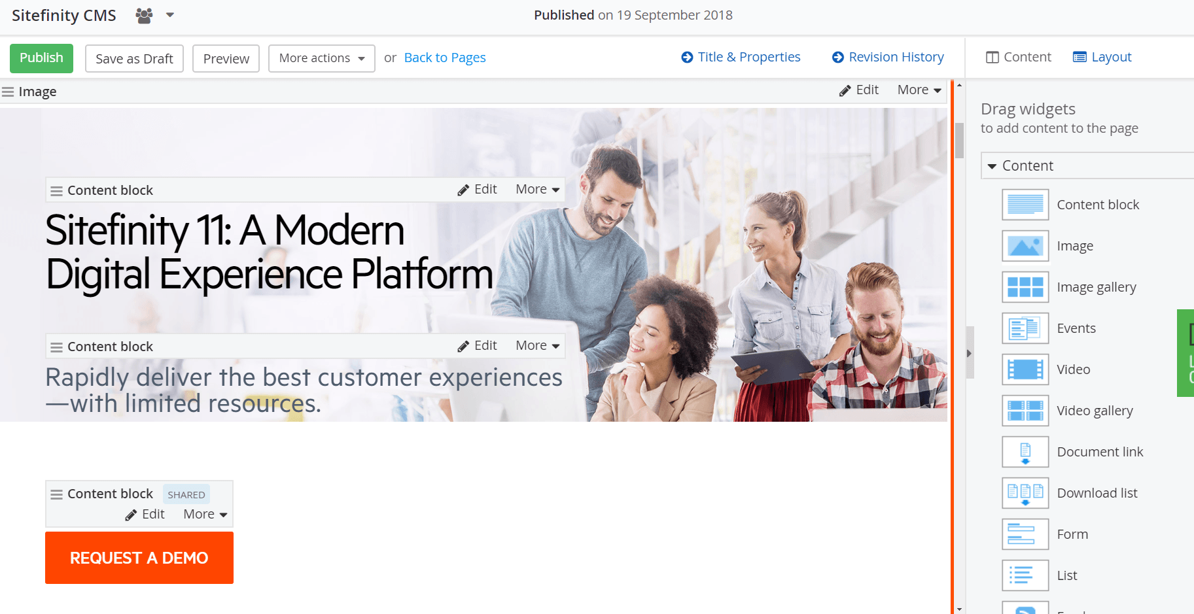Open the page Preview

click(226, 59)
